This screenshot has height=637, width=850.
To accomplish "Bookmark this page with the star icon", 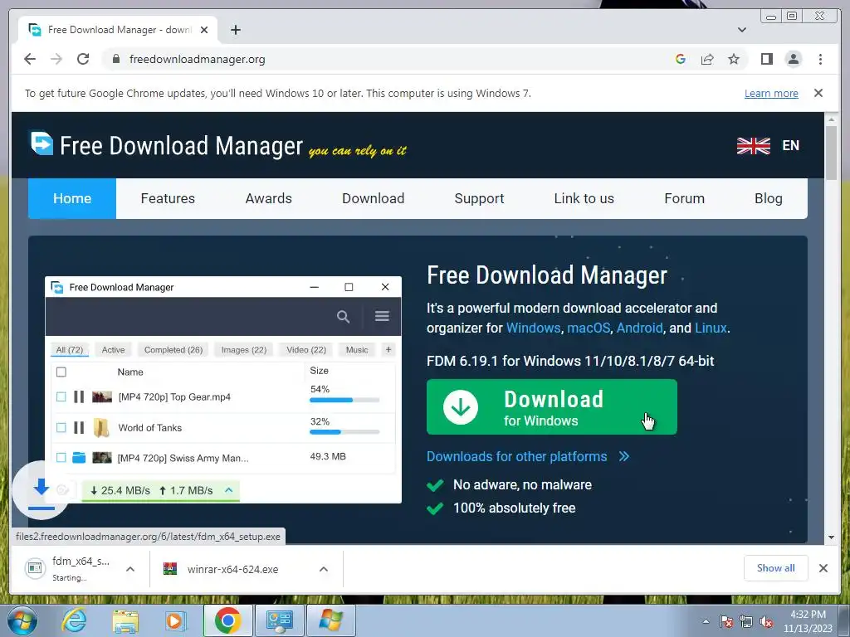I will [734, 59].
